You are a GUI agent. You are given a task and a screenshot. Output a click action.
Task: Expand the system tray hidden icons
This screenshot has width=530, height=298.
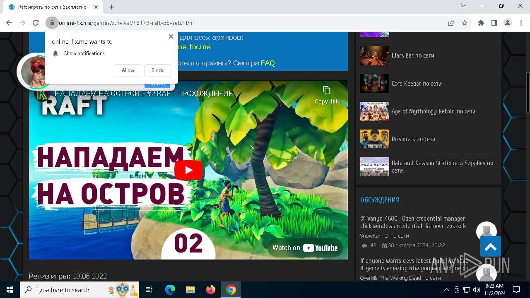(x=446, y=290)
